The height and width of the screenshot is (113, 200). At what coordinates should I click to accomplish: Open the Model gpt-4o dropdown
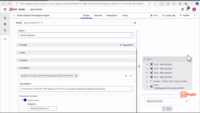pos(33,23)
